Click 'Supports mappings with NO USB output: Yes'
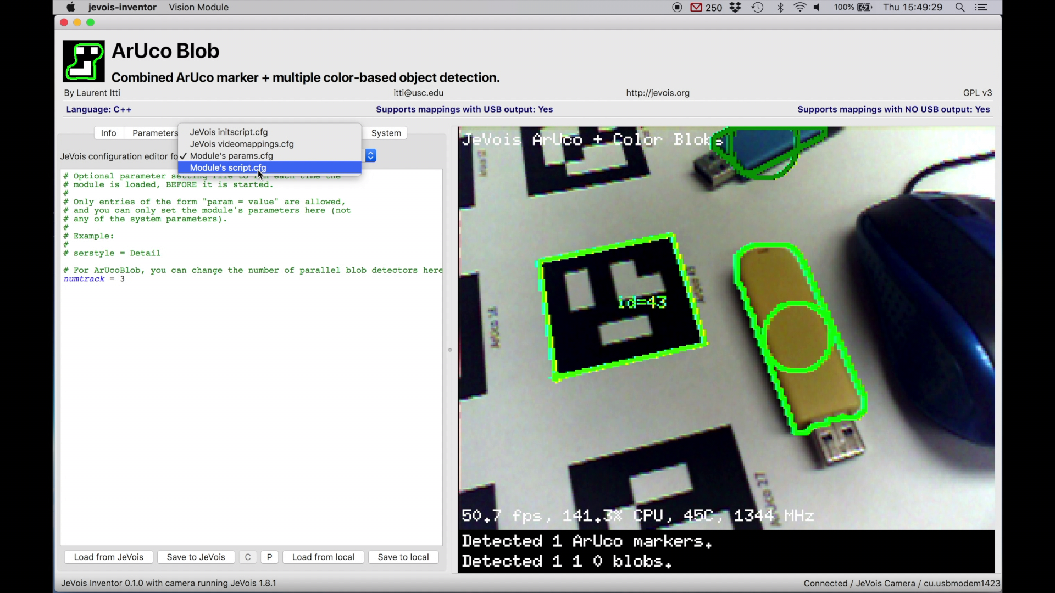Viewport: 1055px width, 593px height. point(893,109)
